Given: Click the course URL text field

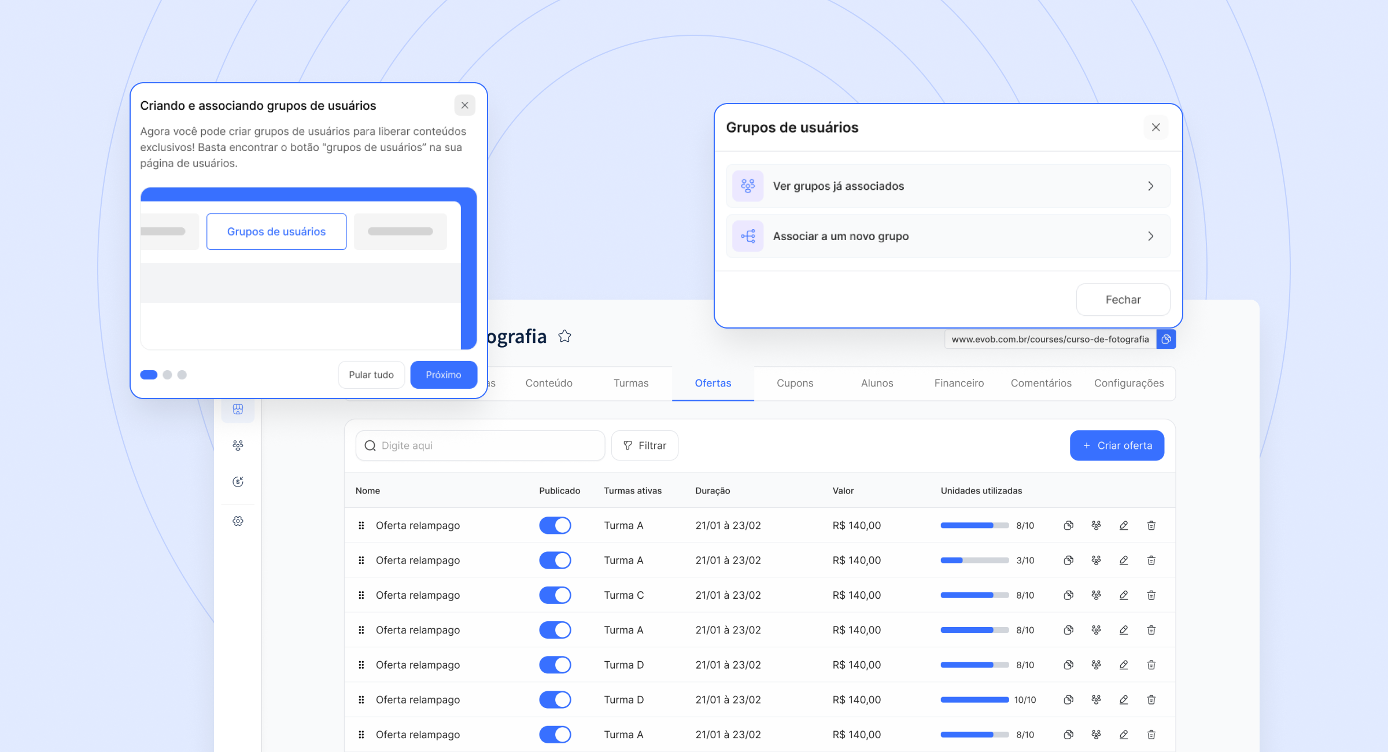Looking at the screenshot, I should [x=1050, y=339].
